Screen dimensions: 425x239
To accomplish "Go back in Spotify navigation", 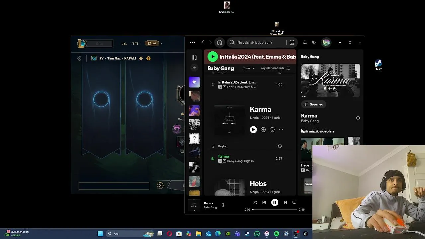I will pyautogui.click(x=203, y=42).
